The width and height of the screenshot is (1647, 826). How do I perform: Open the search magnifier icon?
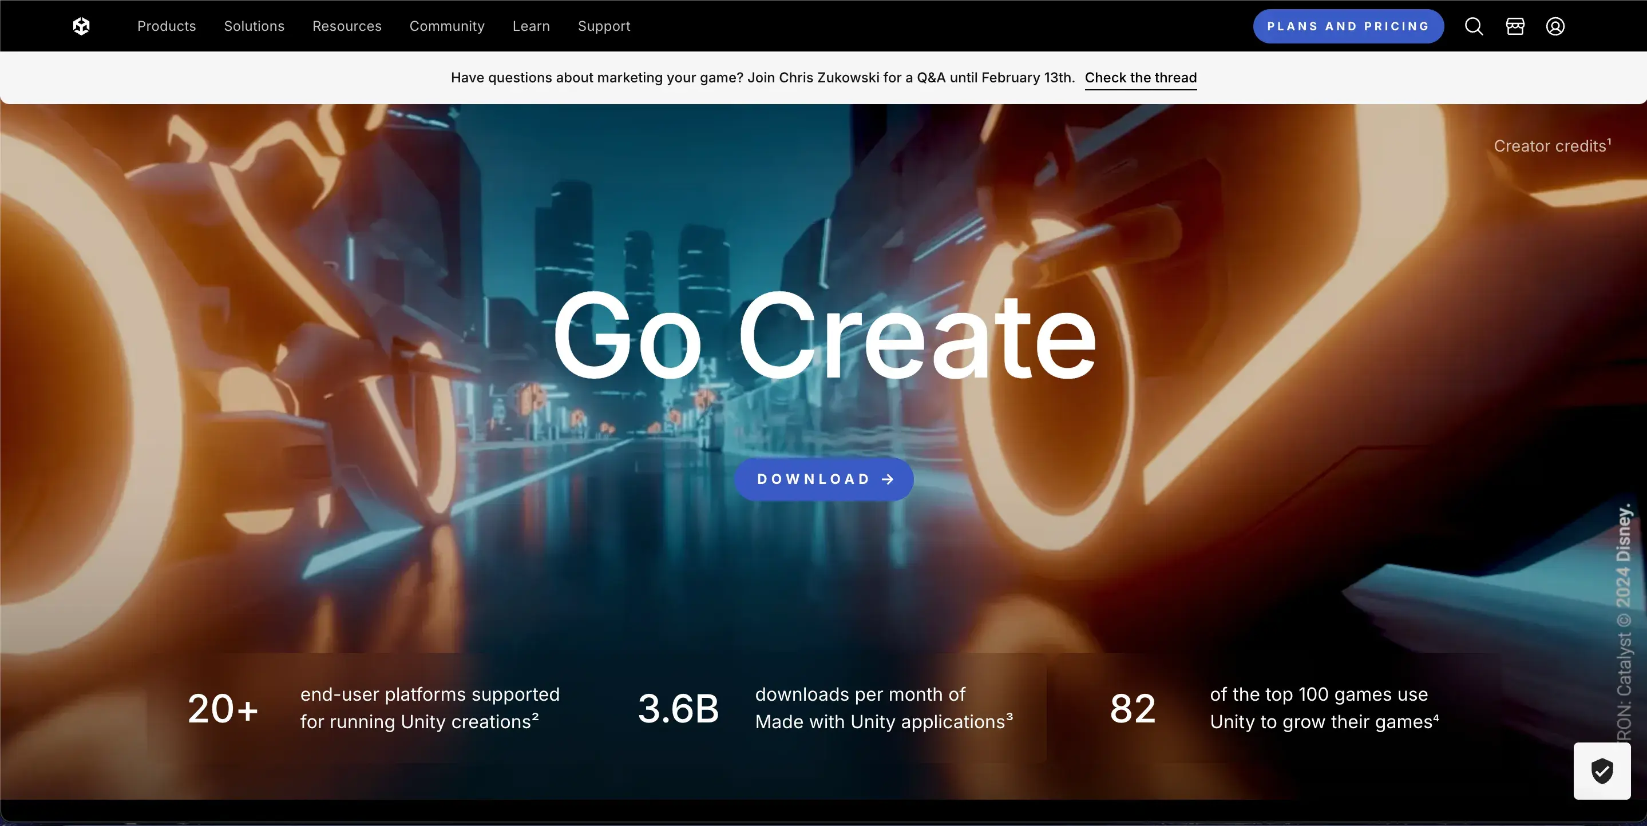tap(1473, 26)
